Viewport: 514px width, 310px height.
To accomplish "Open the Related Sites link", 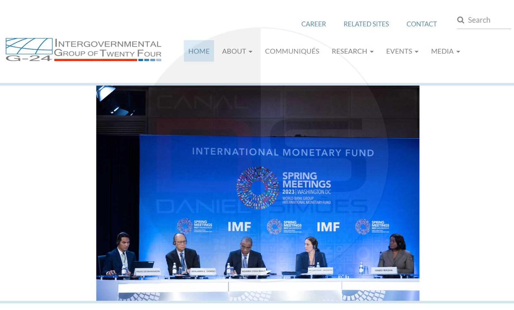I will click(x=366, y=24).
